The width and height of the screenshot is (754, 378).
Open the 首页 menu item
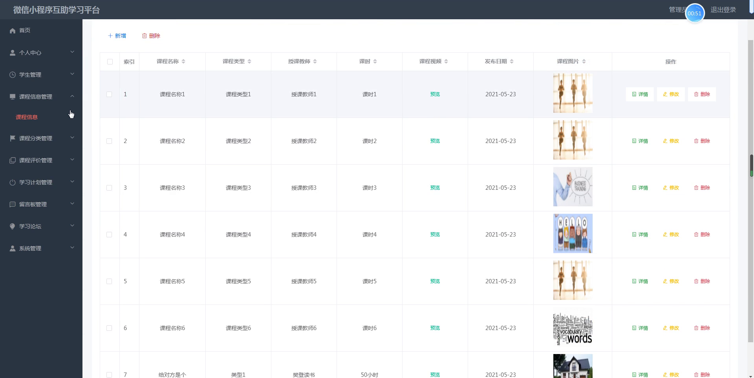[x=41, y=31]
